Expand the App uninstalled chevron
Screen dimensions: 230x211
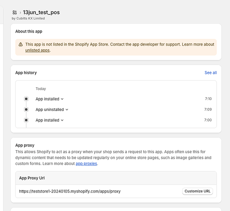pos(67,110)
